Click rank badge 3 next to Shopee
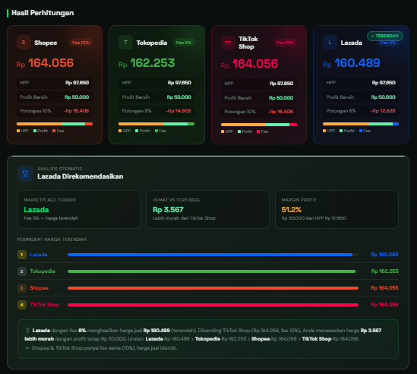This screenshot has height=374, width=417. tap(22, 288)
